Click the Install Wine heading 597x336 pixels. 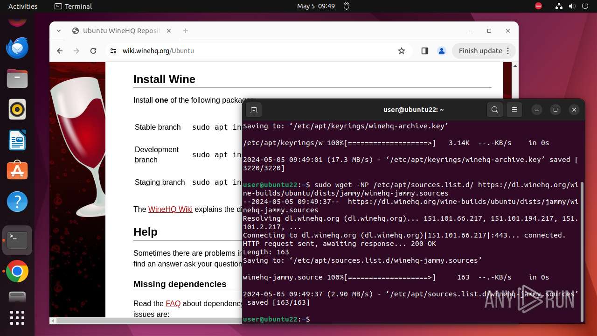(164, 79)
